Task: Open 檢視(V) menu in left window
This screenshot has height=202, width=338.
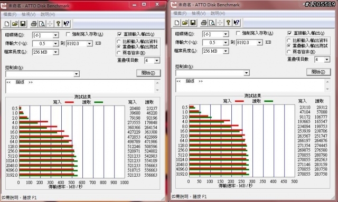Action: (29, 14)
